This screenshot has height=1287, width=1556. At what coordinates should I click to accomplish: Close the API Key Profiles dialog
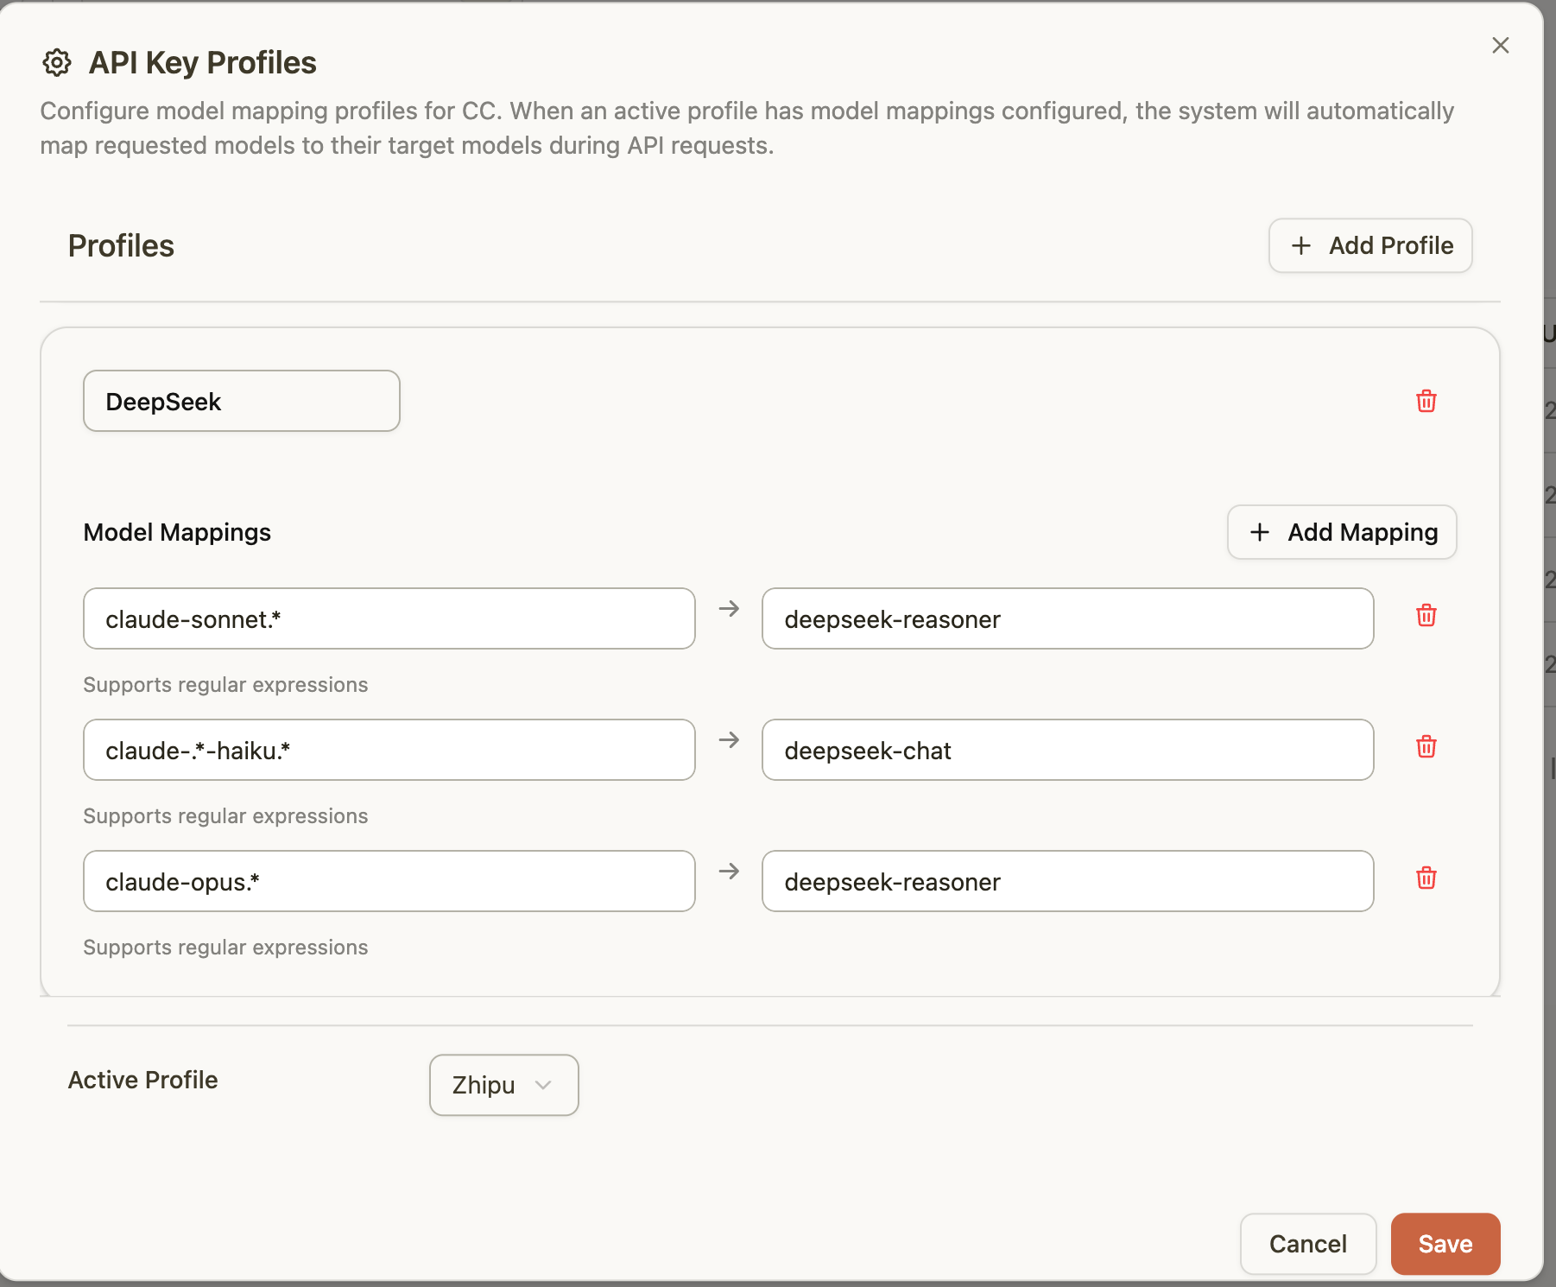(x=1501, y=45)
